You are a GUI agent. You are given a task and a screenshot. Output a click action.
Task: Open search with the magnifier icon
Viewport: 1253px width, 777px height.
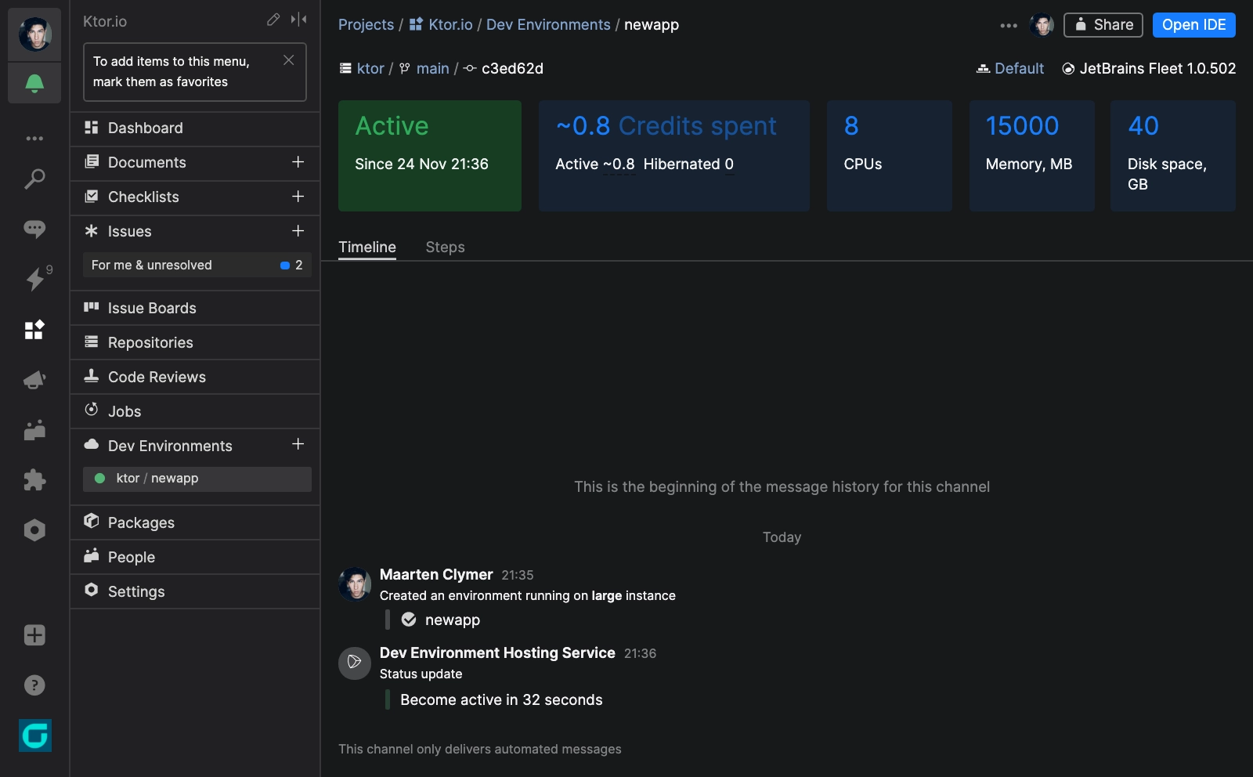[34, 179]
